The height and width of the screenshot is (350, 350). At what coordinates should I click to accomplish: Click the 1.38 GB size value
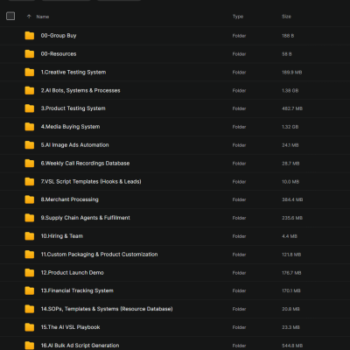290,91
